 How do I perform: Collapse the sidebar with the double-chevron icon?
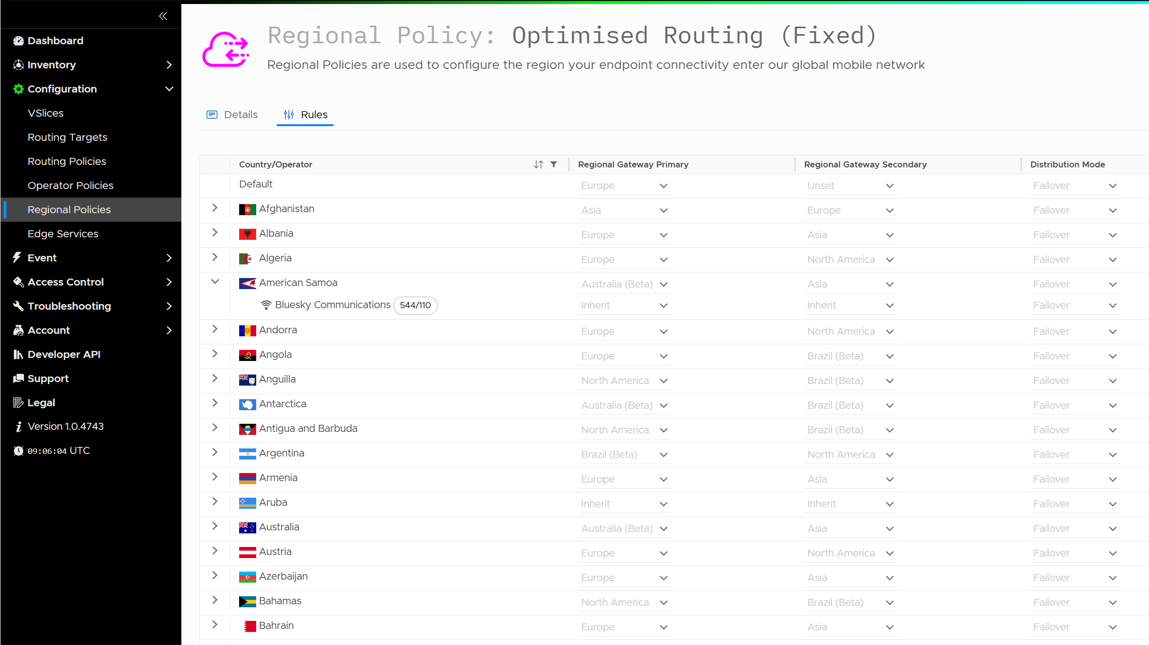click(163, 16)
